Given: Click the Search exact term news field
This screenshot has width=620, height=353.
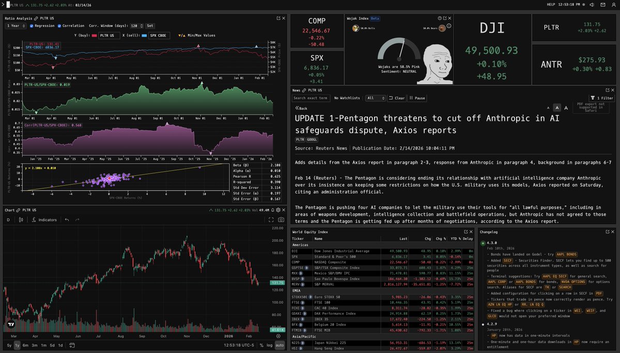Looking at the screenshot, I should (x=311, y=98).
